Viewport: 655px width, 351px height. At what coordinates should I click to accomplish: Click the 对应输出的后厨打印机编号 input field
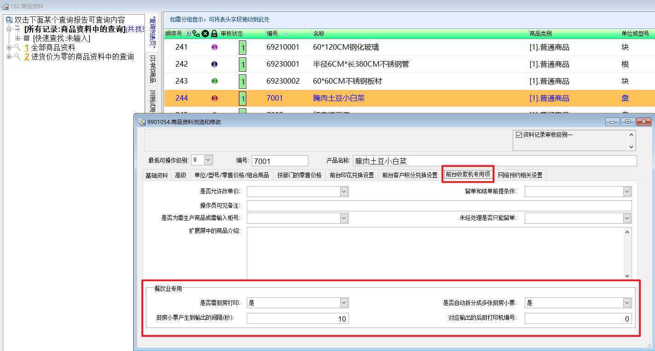(x=578, y=319)
